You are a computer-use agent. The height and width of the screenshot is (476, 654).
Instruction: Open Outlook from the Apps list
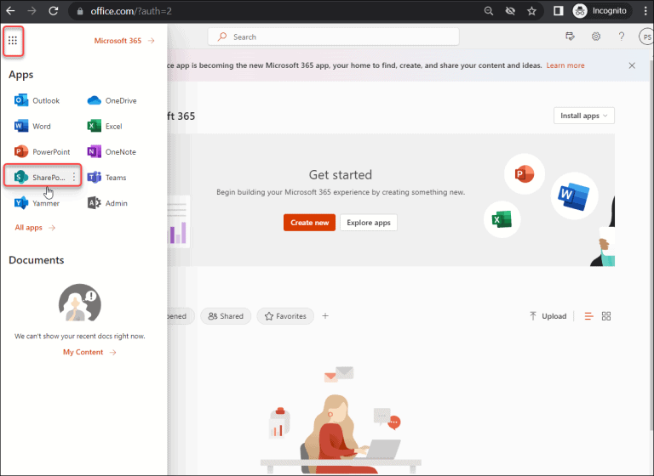pos(37,100)
